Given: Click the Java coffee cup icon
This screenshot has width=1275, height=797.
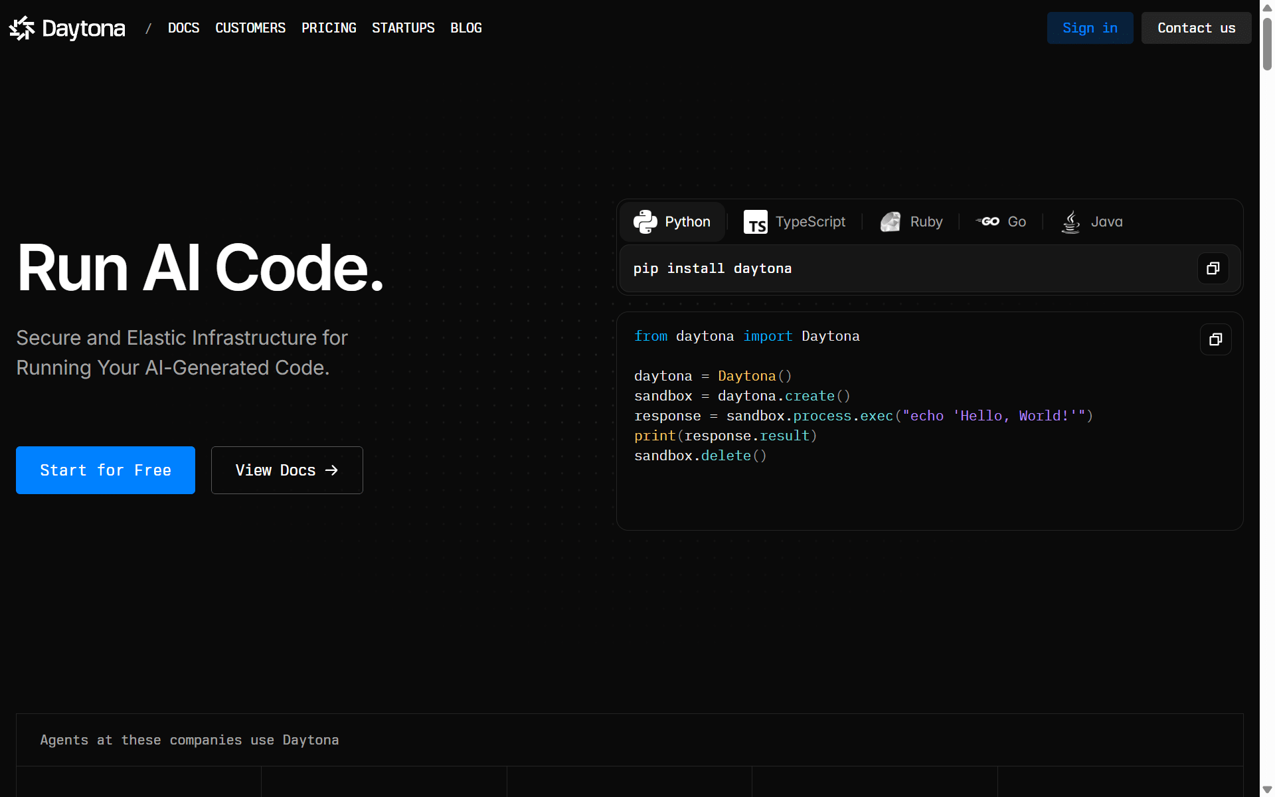Looking at the screenshot, I should coord(1070,222).
